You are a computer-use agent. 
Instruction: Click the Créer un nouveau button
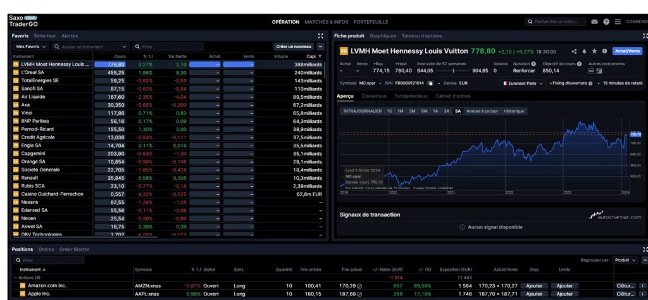click(294, 47)
